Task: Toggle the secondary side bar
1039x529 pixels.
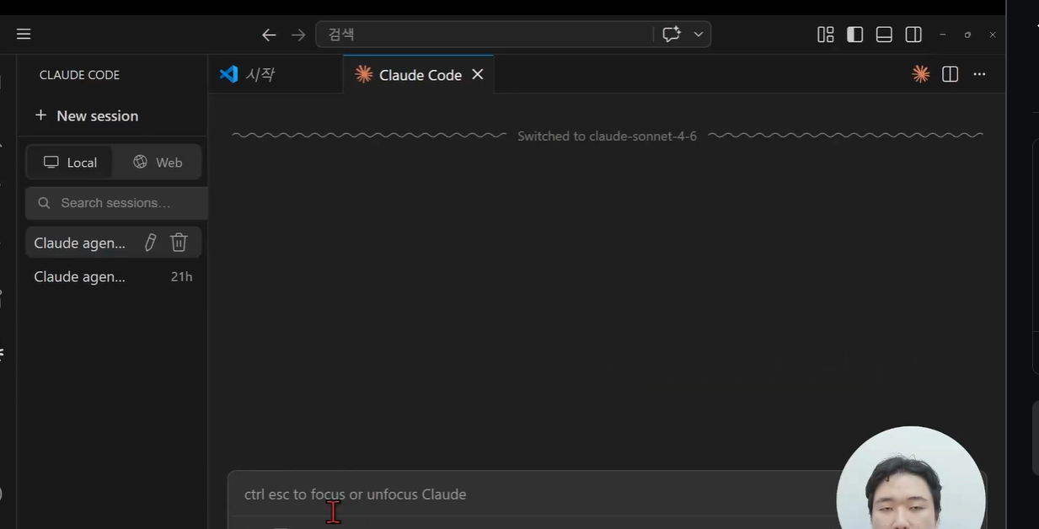Action: click(913, 35)
